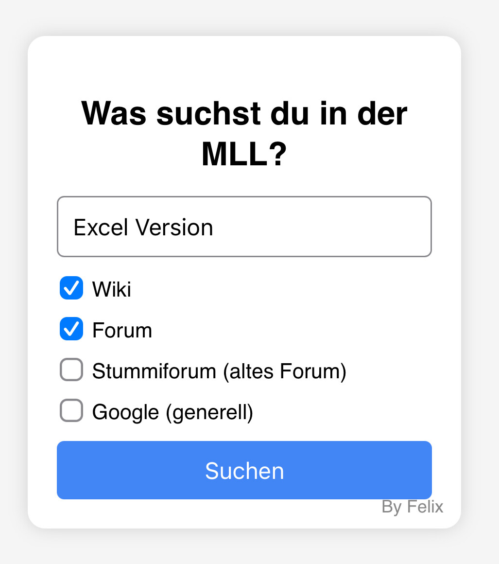Screen dimensions: 499x564
Task: Click the "Wiki" label text
Action: pyautogui.click(x=112, y=289)
